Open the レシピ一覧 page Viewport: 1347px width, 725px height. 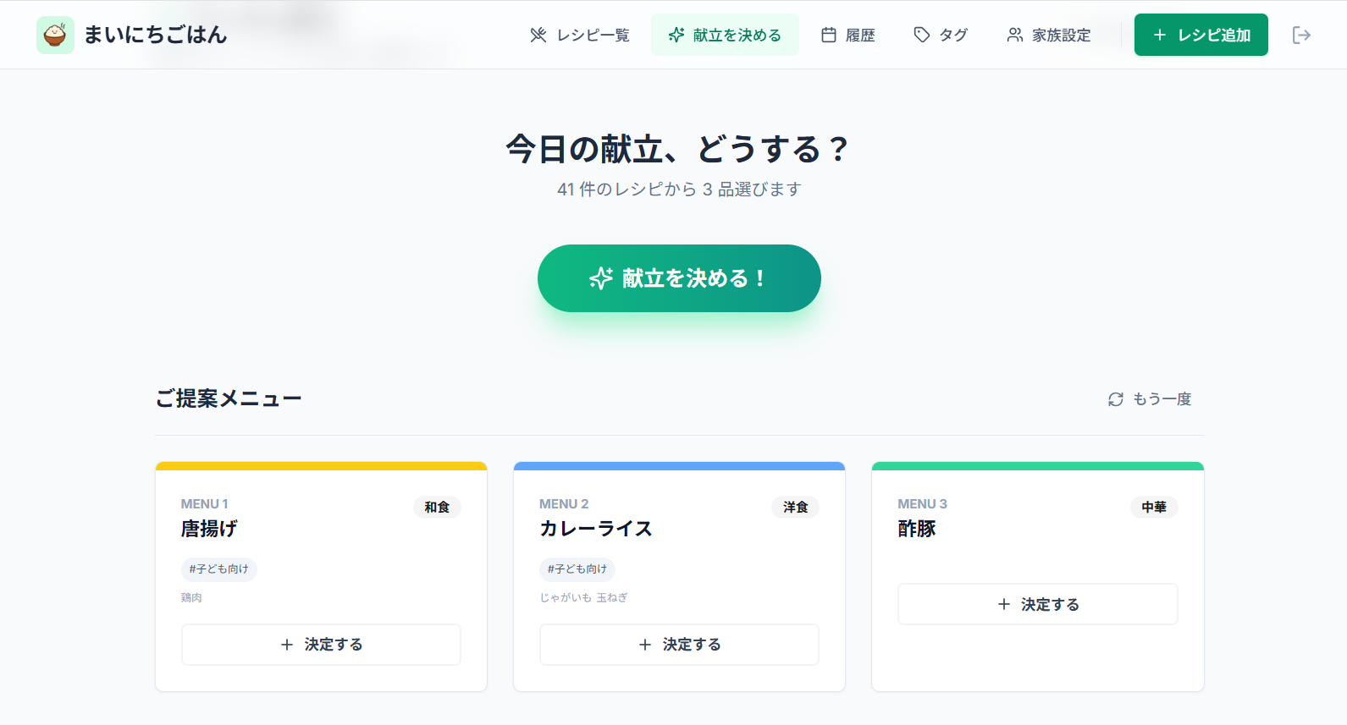(581, 35)
